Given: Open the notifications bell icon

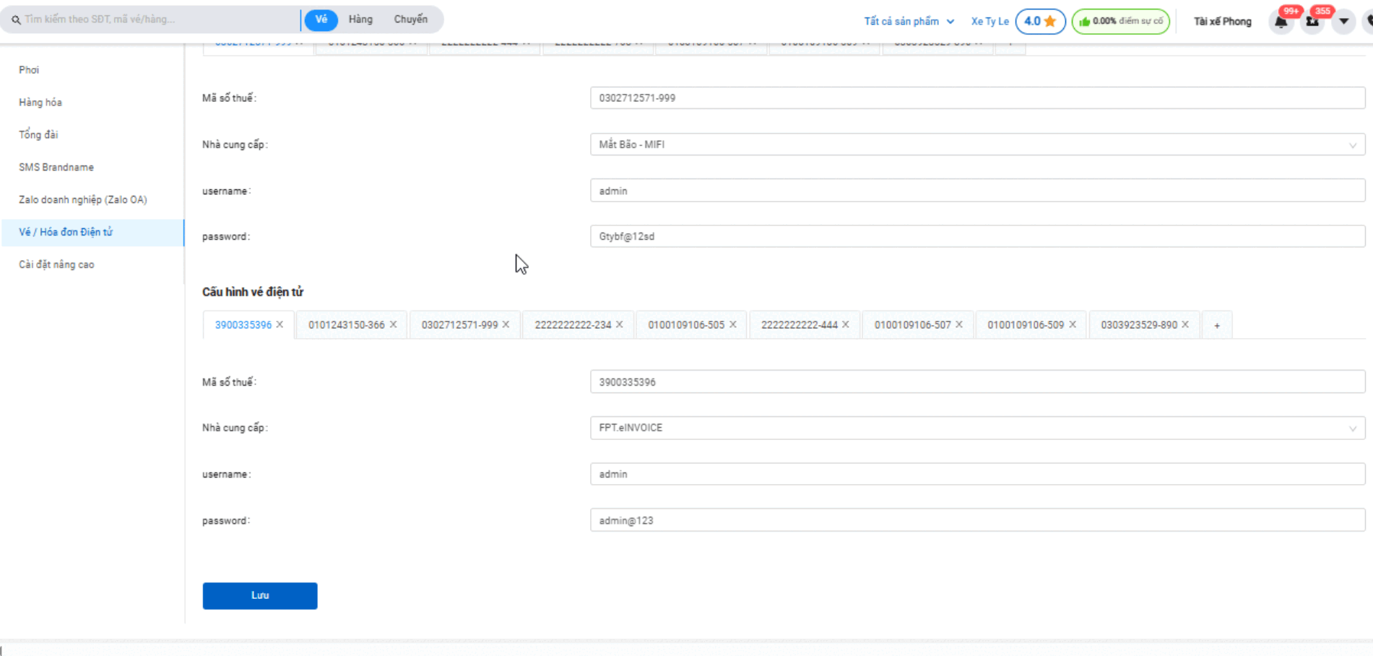Looking at the screenshot, I should [x=1281, y=22].
